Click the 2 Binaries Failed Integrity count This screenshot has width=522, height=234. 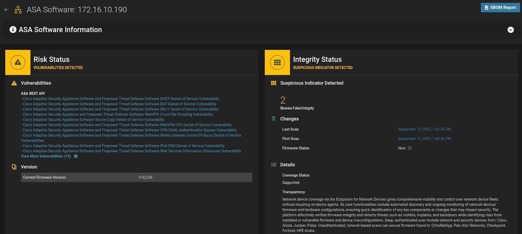[x=283, y=100]
